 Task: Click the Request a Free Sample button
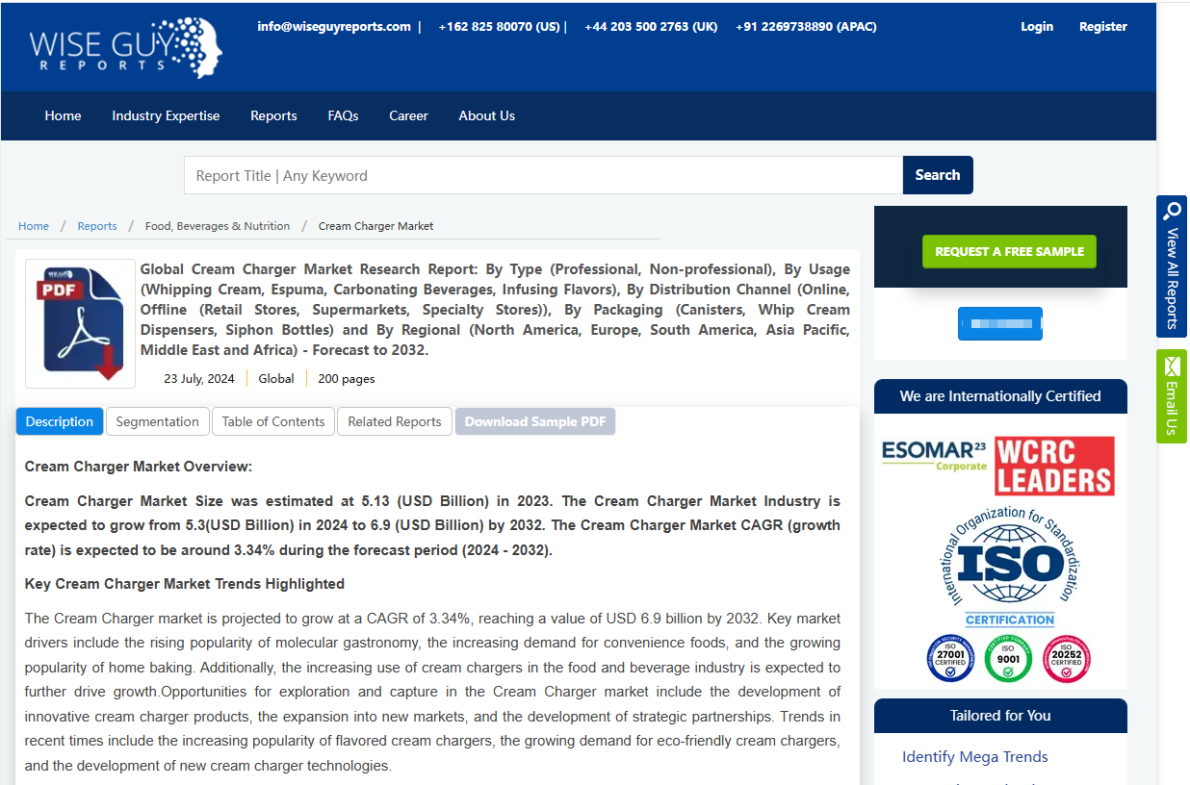coord(1009,251)
